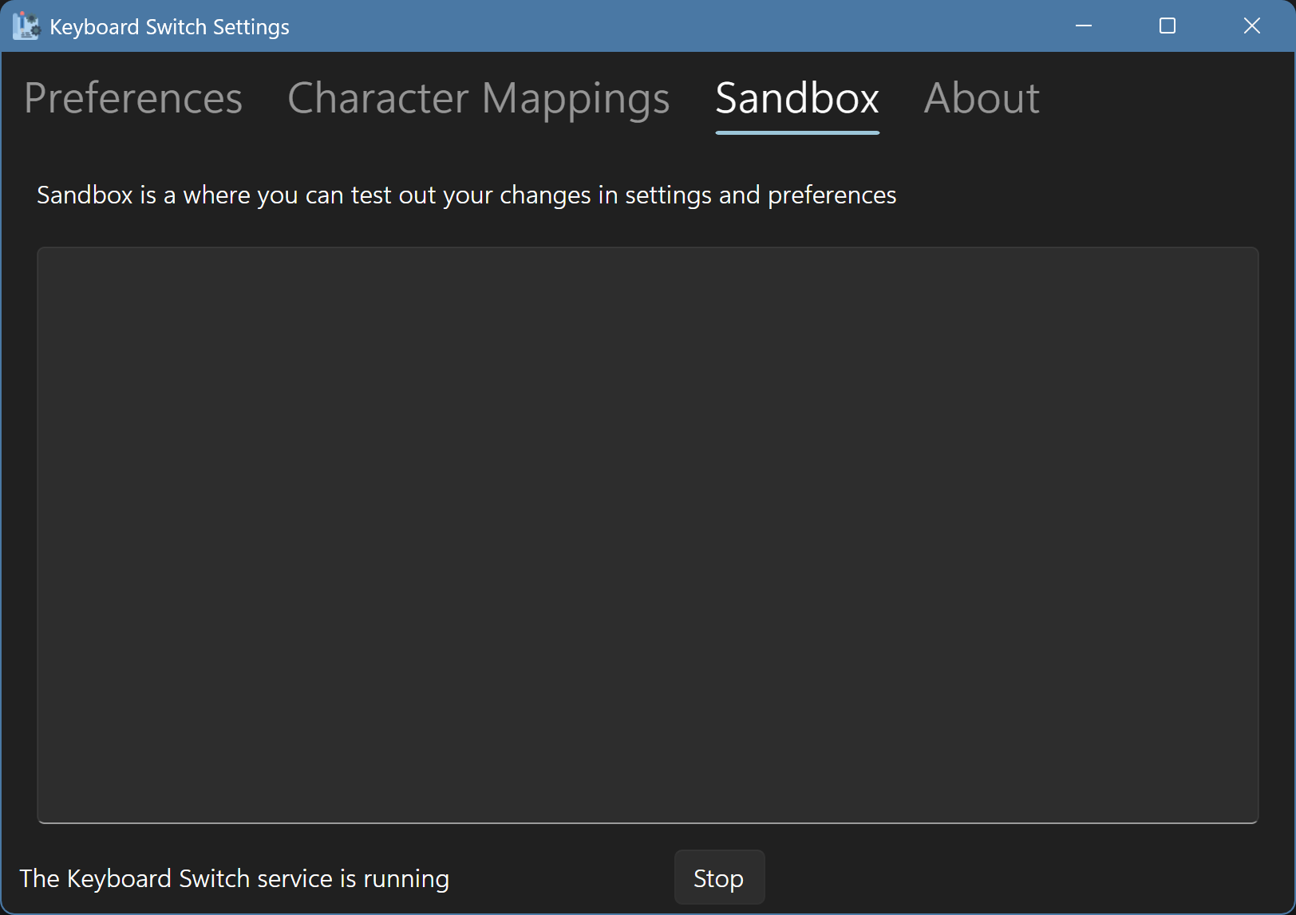Switch to the Preferences tab

(133, 98)
